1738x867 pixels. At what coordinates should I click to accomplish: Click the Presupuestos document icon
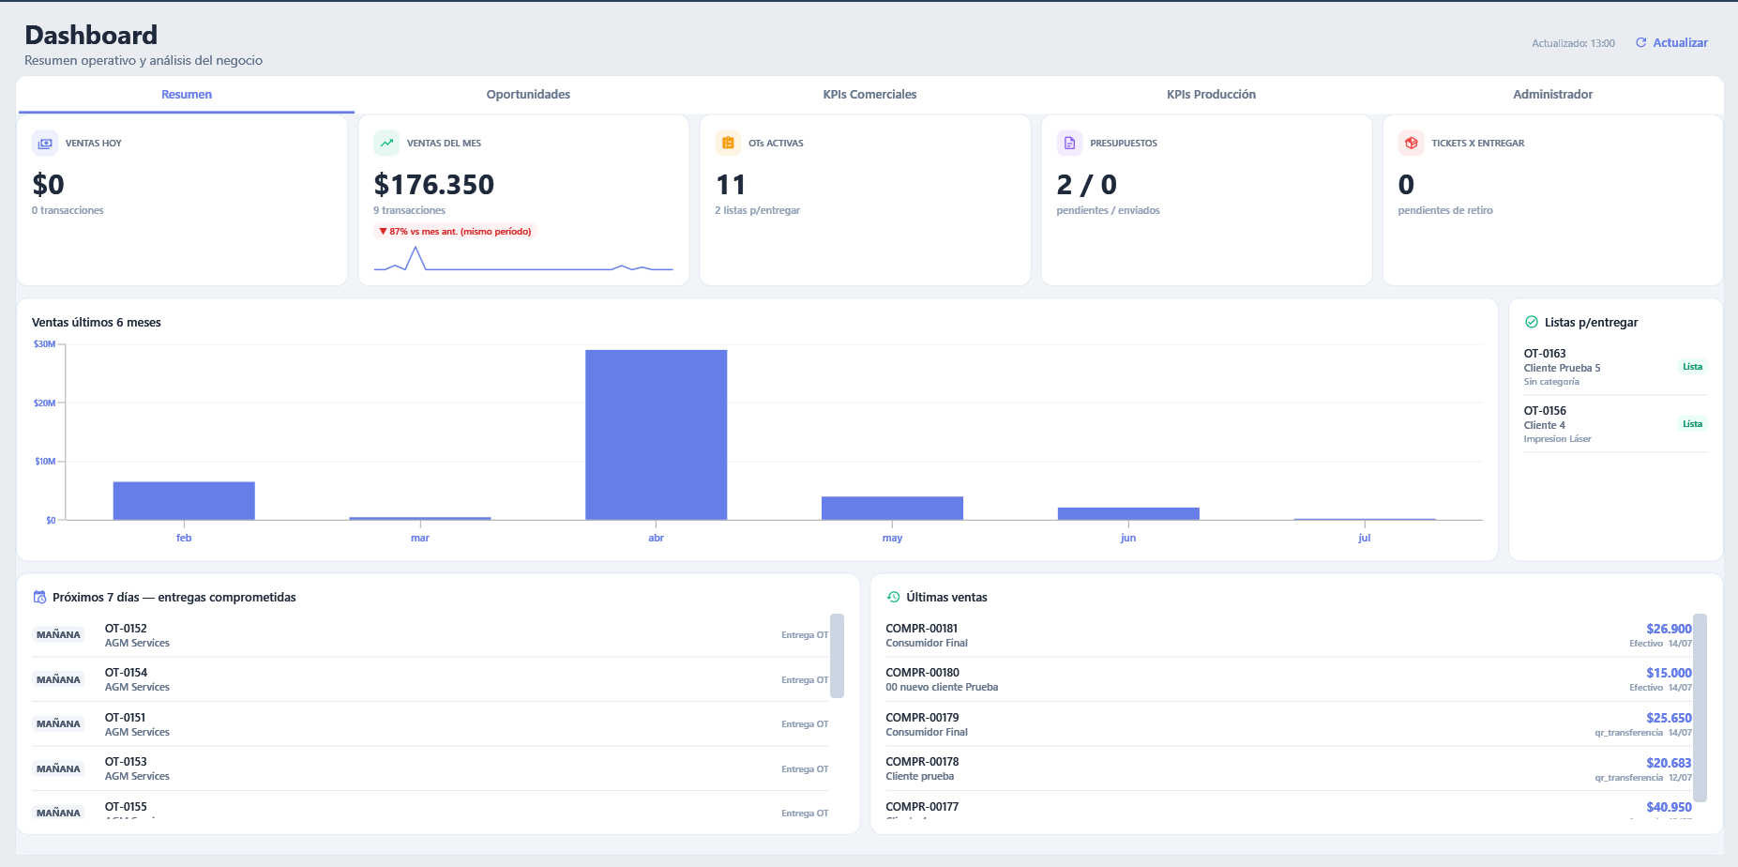[1069, 144]
